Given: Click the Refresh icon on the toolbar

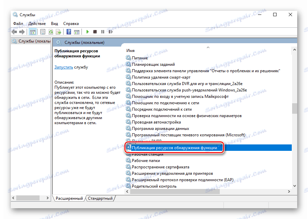Looking at the screenshot, I should point(51,31).
